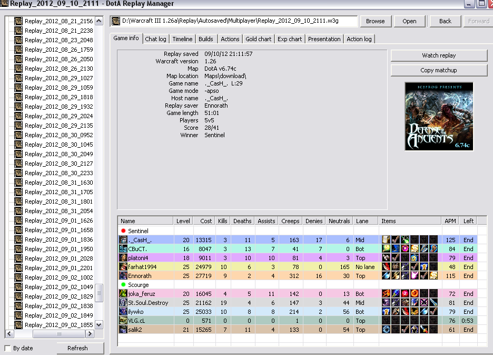Select Replay_2012_08_26_2050 entry
Viewport: 493px width, 355px height.
(x=59, y=59)
